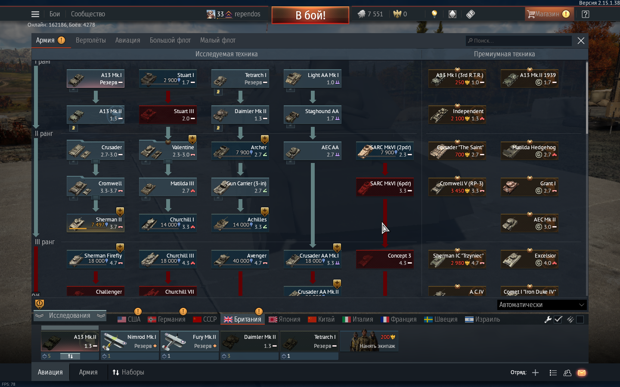Switch to the Вертолёты tab
This screenshot has height=387, width=620.
tap(90, 40)
